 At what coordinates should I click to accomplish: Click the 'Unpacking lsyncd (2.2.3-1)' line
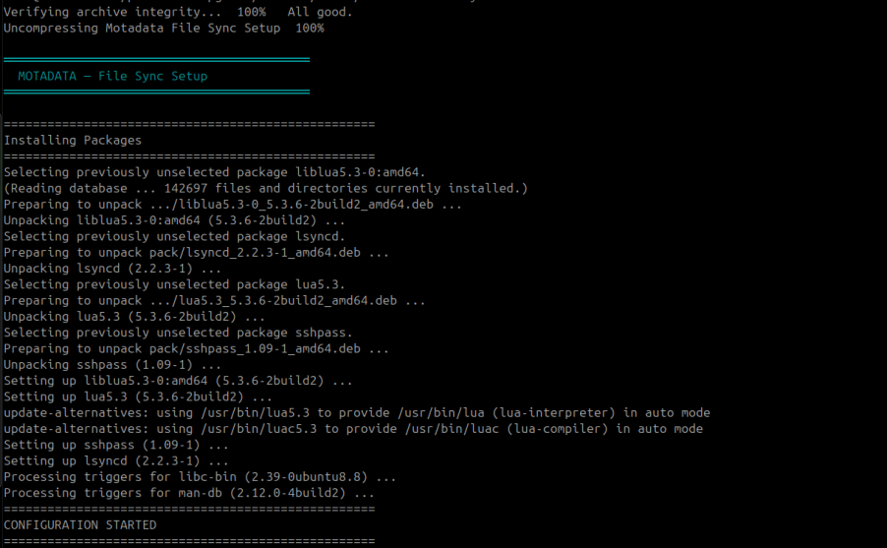tap(112, 269)
